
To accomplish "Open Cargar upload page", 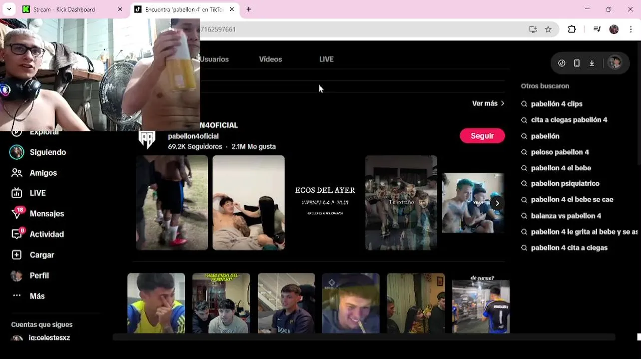I will pos(33,255).
